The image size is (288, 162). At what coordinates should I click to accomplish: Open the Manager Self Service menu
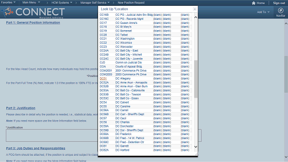pos(95,3)
